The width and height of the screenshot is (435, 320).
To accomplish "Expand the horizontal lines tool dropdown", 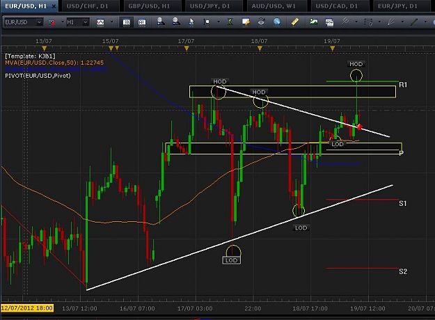I will tap(379, 22).
